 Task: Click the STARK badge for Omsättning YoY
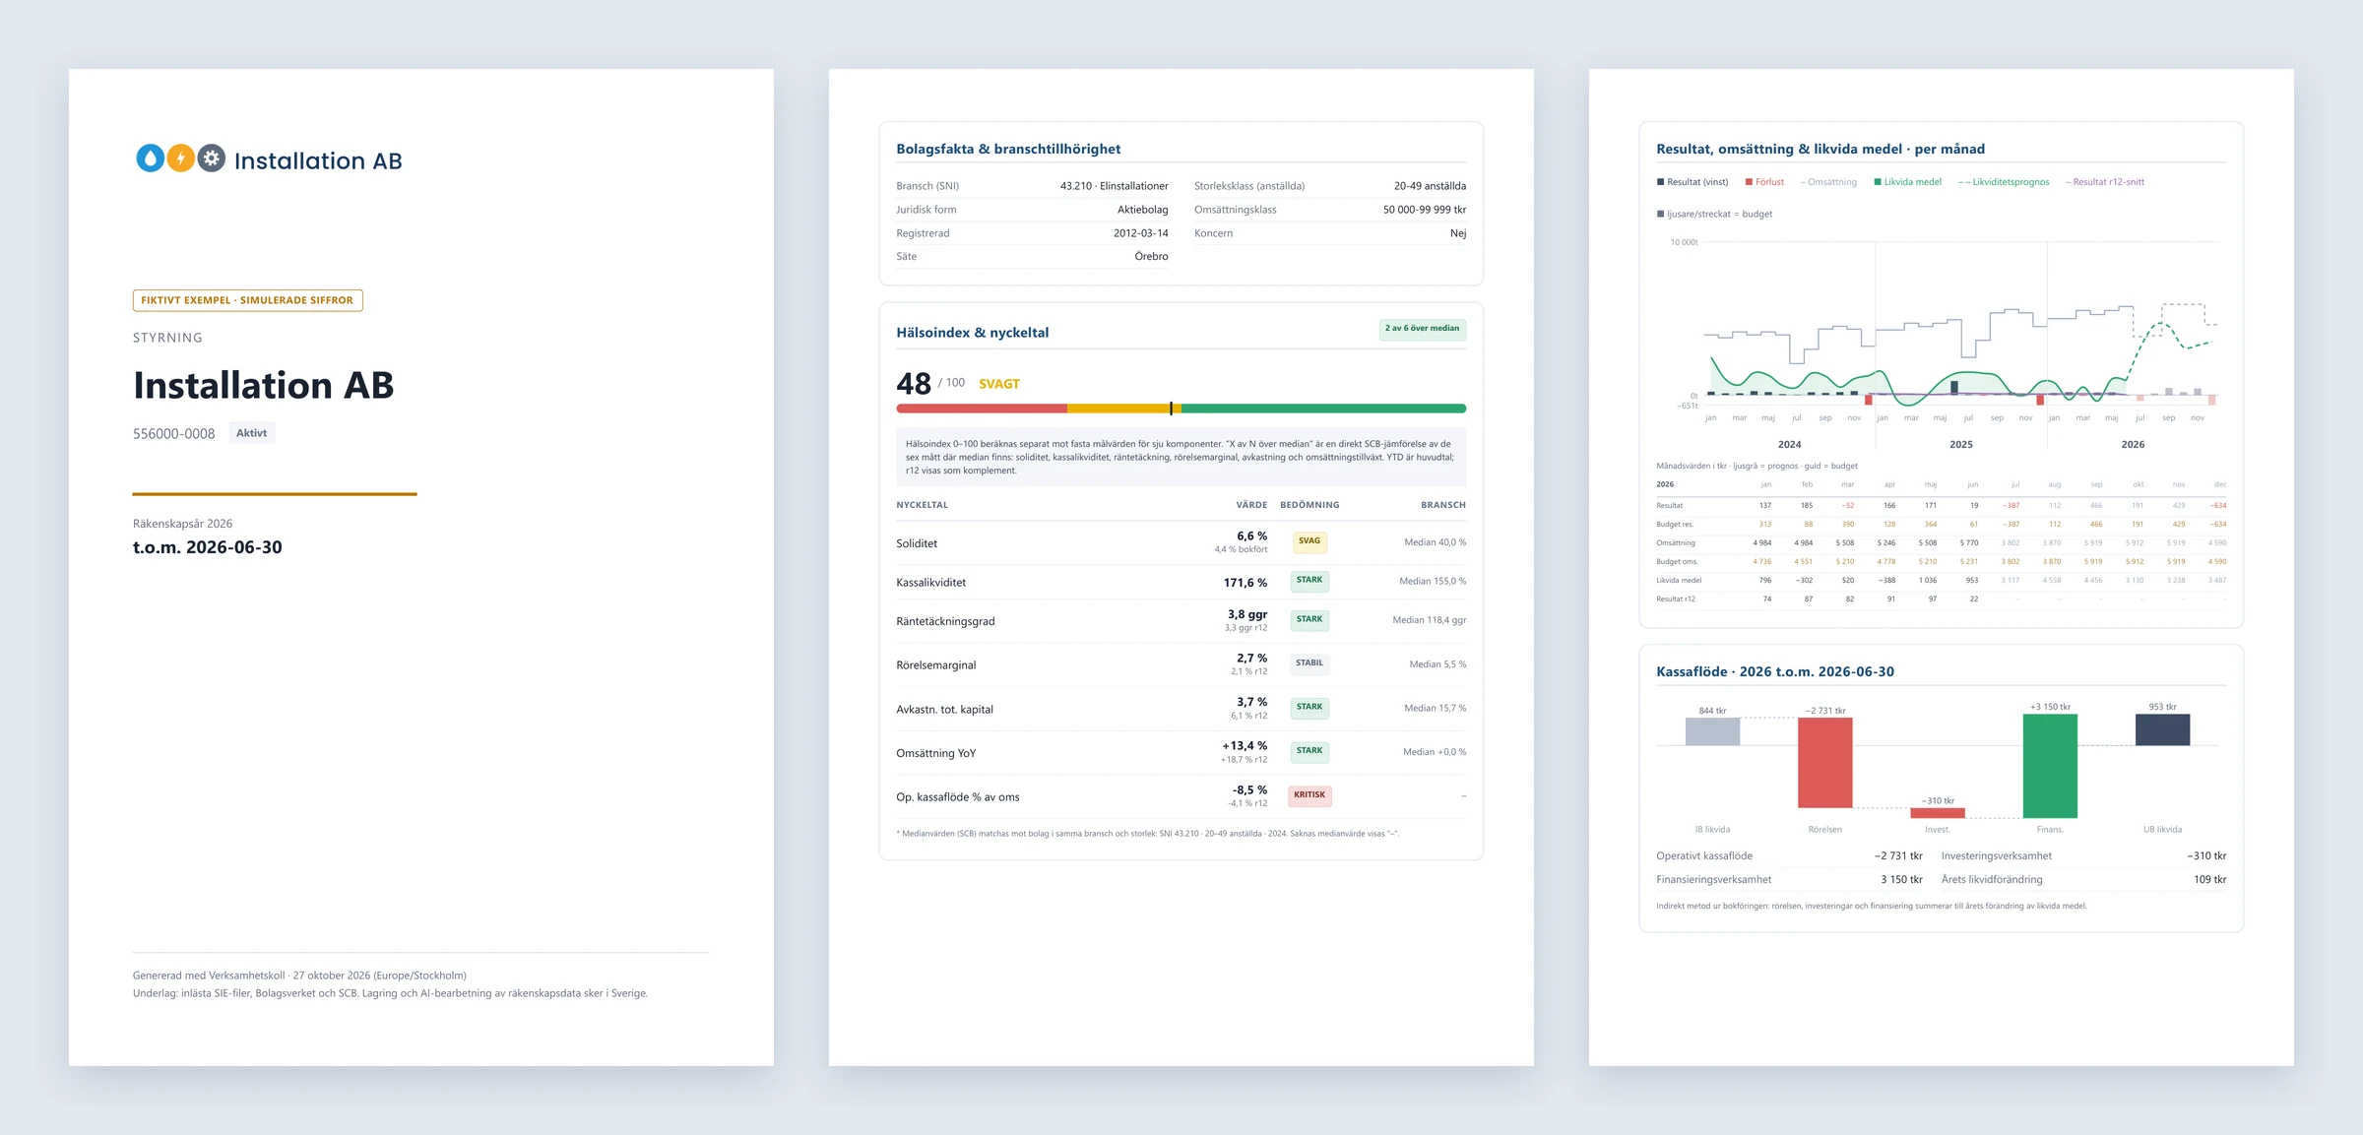point(1309,751)
